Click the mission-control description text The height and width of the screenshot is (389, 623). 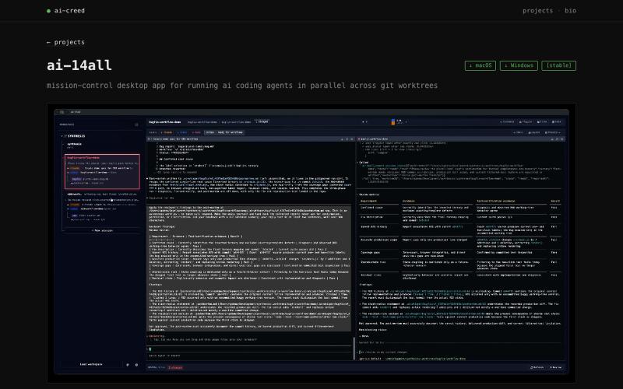(242, 86)
